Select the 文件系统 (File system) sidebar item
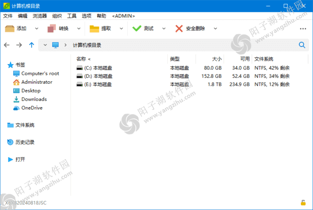Screen dimensions: 313x210 pos(21,125)
